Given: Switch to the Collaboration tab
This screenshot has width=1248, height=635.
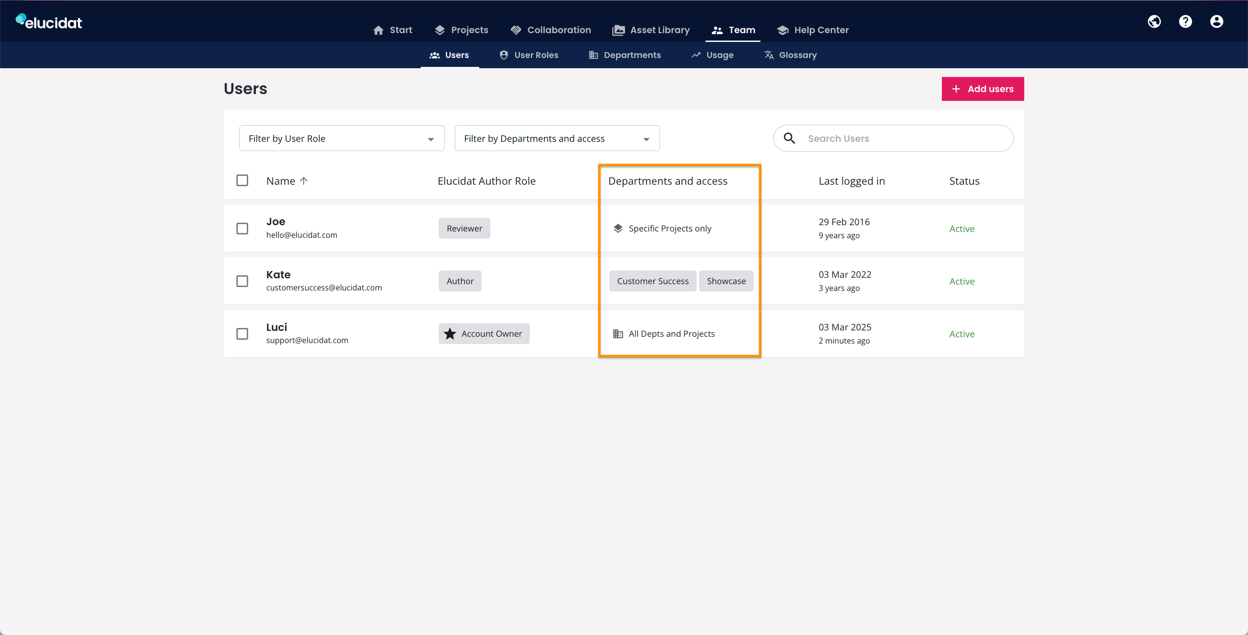Looking at the screenshot, I should pos(550,30).
